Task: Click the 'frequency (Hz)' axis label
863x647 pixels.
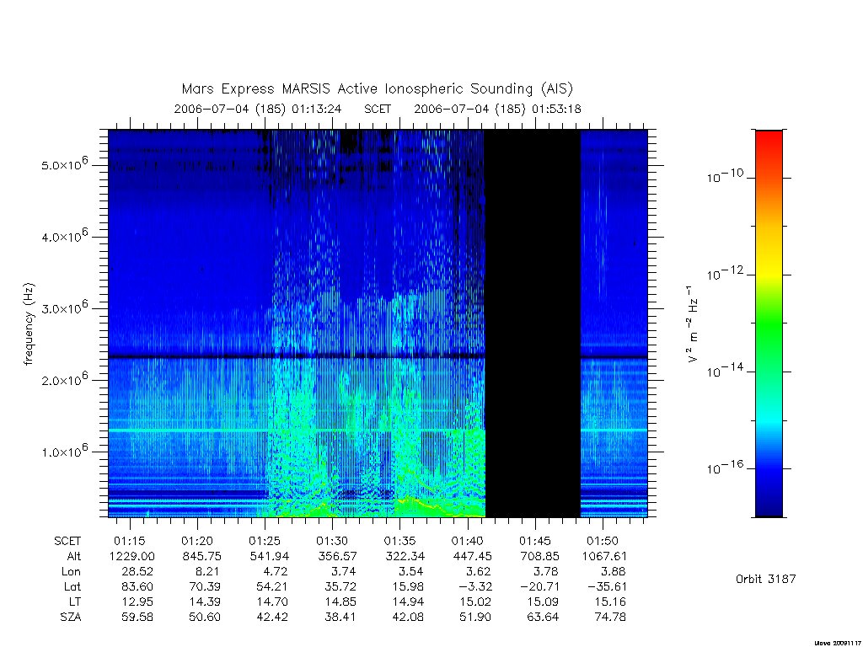Action: pos(29,324)
